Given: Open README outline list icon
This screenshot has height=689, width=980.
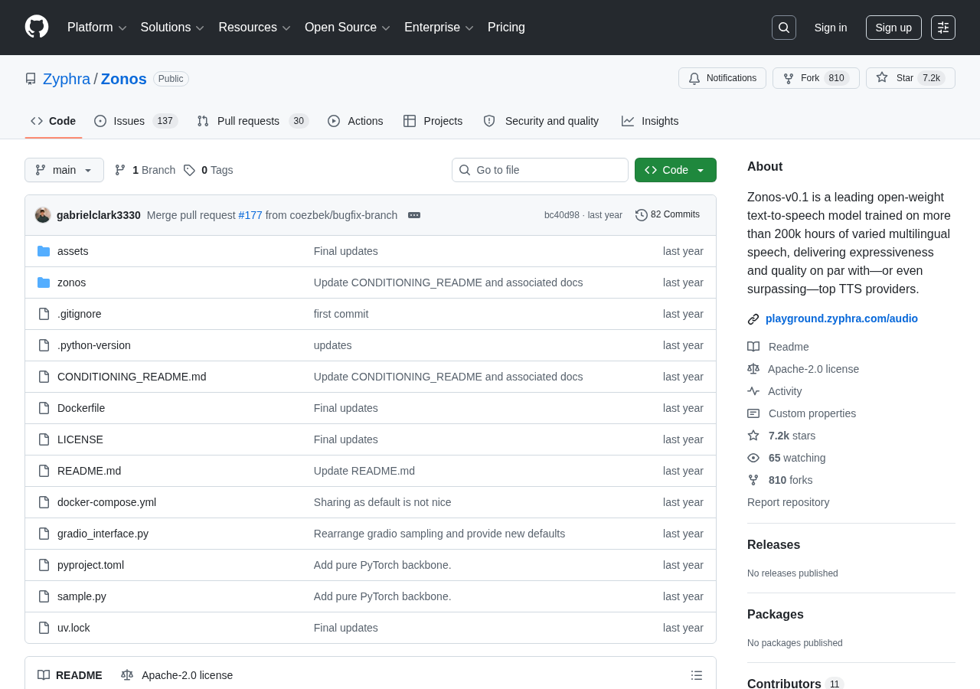Looking at the screenshot, I should [697, 675].
